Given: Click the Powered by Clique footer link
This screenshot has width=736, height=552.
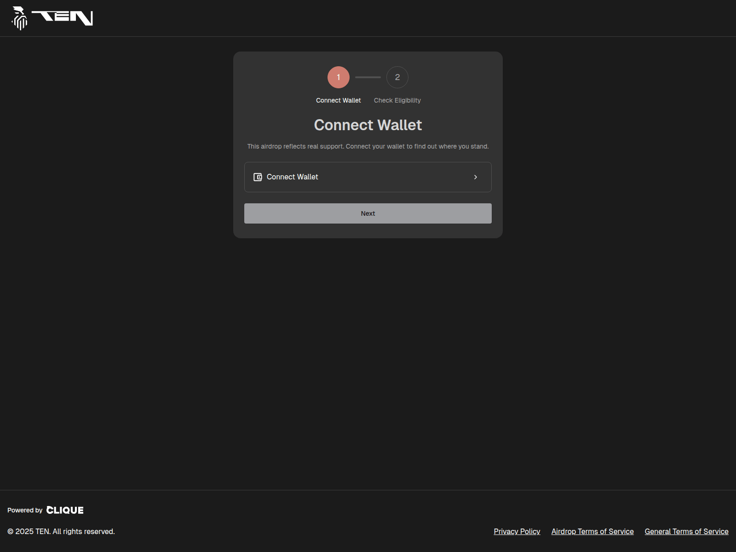Looking at the screenshot, I should (x=46, y=510).
